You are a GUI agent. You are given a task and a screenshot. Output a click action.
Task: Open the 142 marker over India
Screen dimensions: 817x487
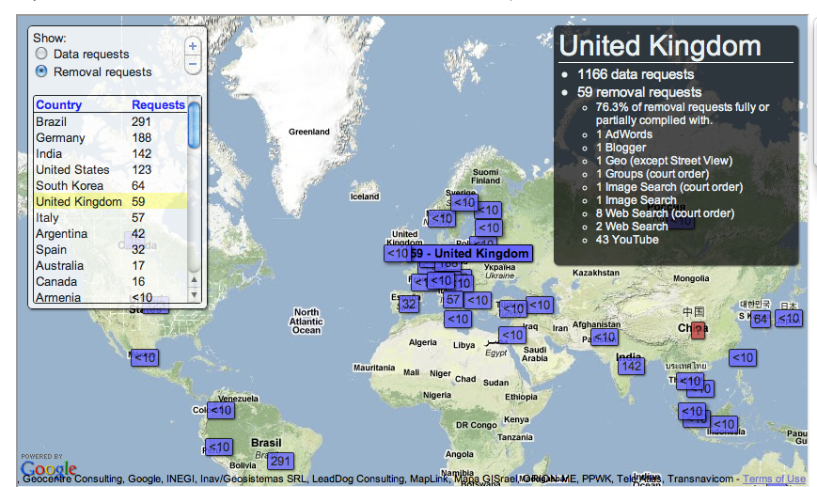[x=632, y=366]
